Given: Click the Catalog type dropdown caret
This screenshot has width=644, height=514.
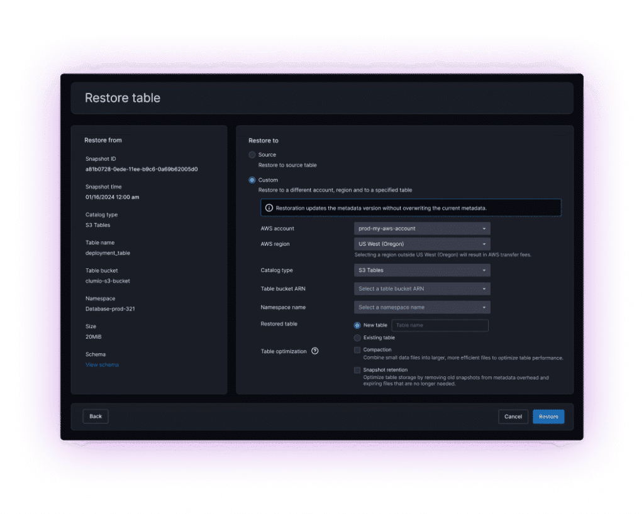Looking at the screenshot, I should pyautogui.click(x=484, y=270).
